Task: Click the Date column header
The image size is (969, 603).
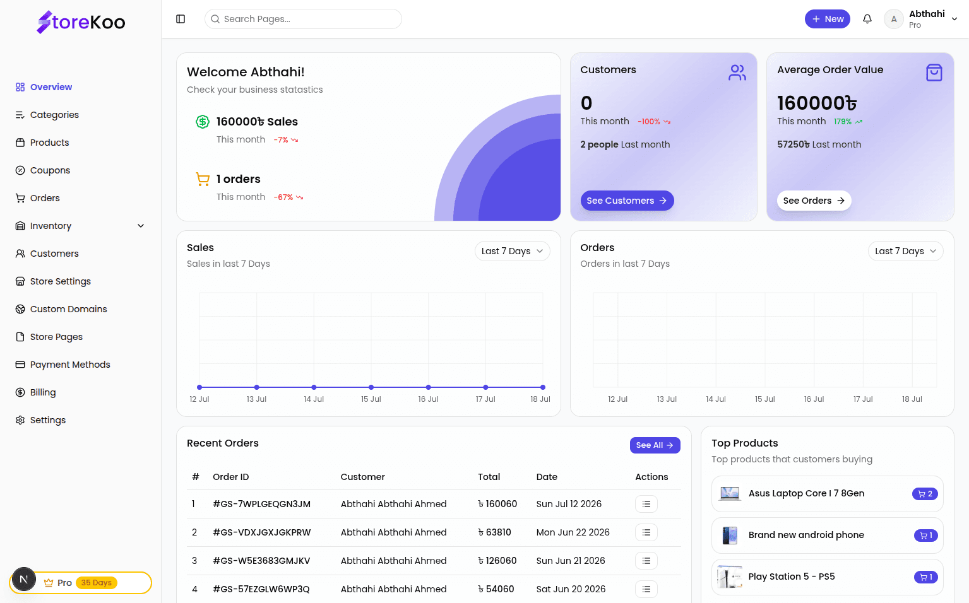Action: pos(547,477)
